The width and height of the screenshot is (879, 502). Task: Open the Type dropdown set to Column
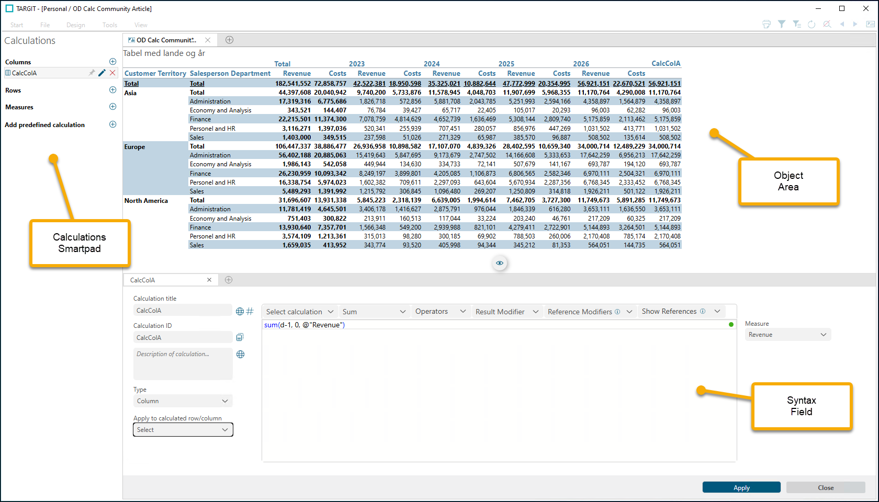pos(183,401)
